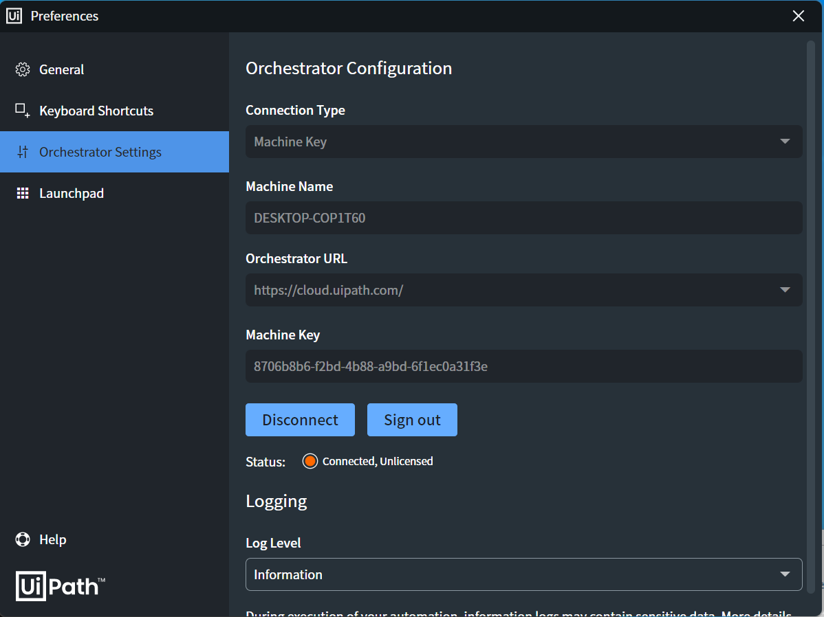
Task: Click the Keyboard Shortcuts icon
Action: click(23, 111)
